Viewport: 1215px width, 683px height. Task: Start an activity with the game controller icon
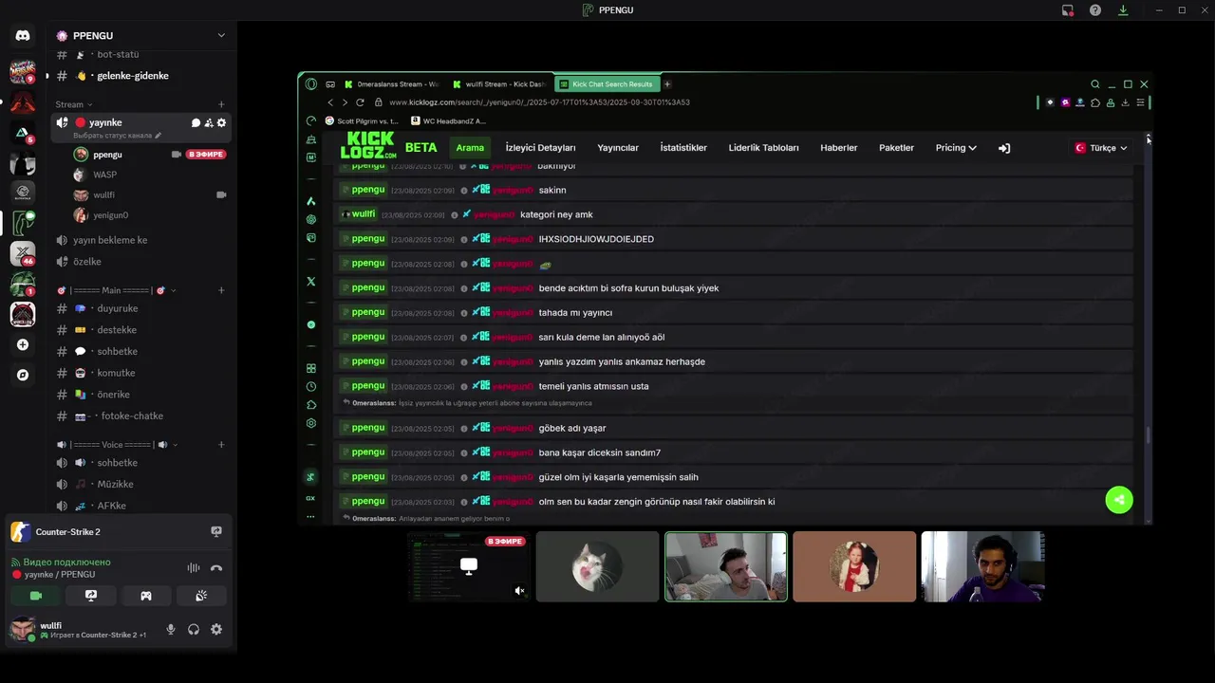tap(146, 596)
